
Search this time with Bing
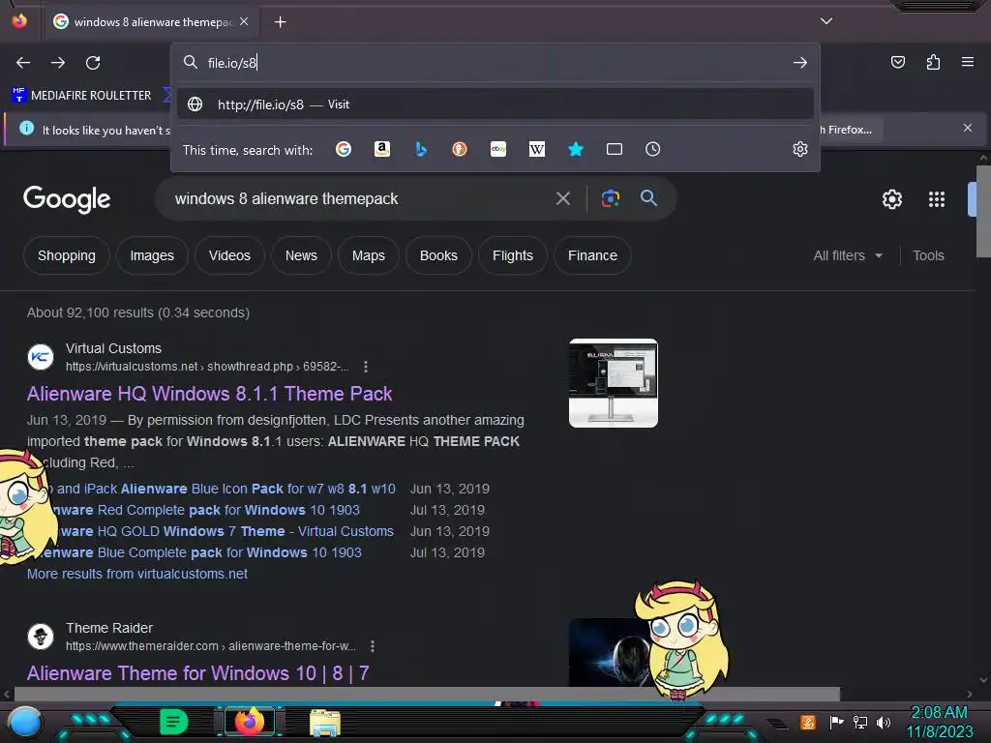pos(421,149)
